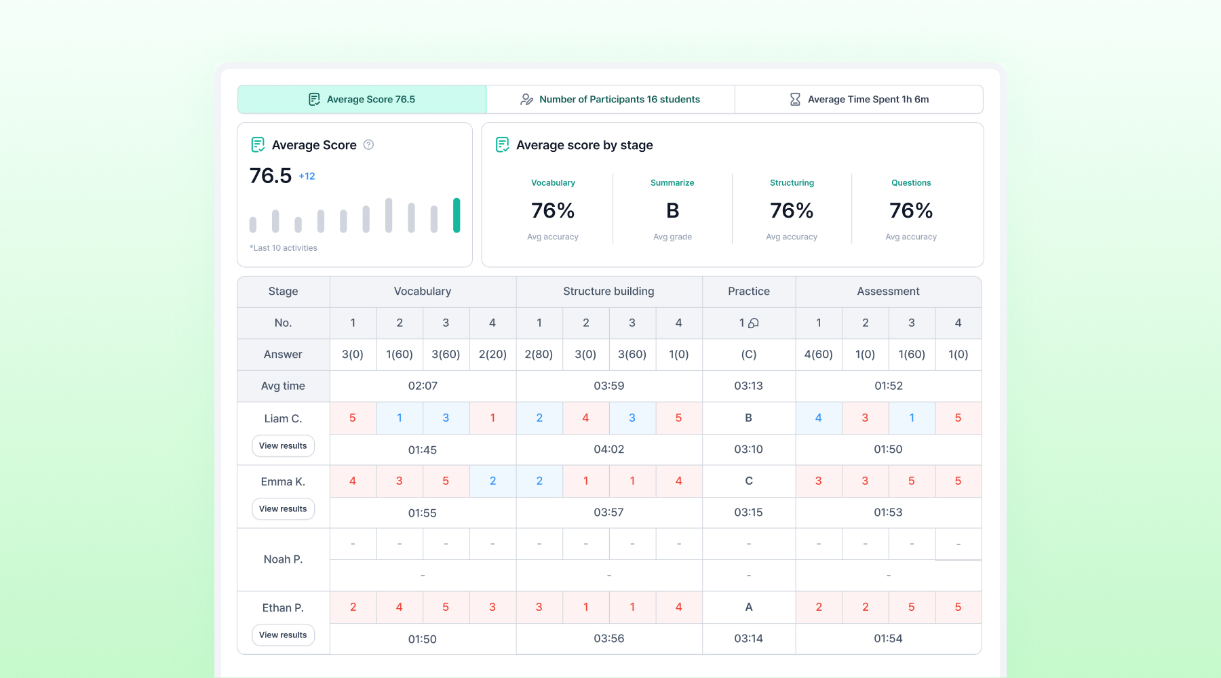Click the Questions stage label
The height and width of the screenshot is (678, 1221).
point(911,183)
